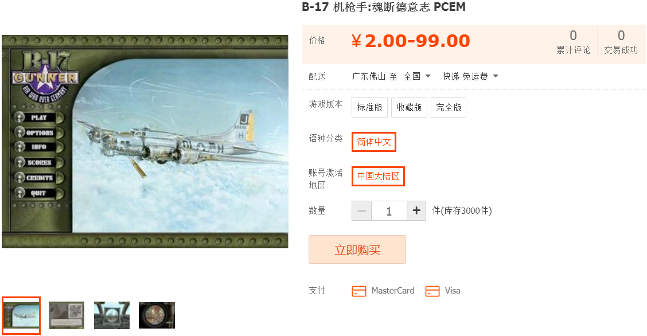Select the 标准版 game version
Image resolution: width=647 pixels, height=336 pixels.
[x=370, y=108]
